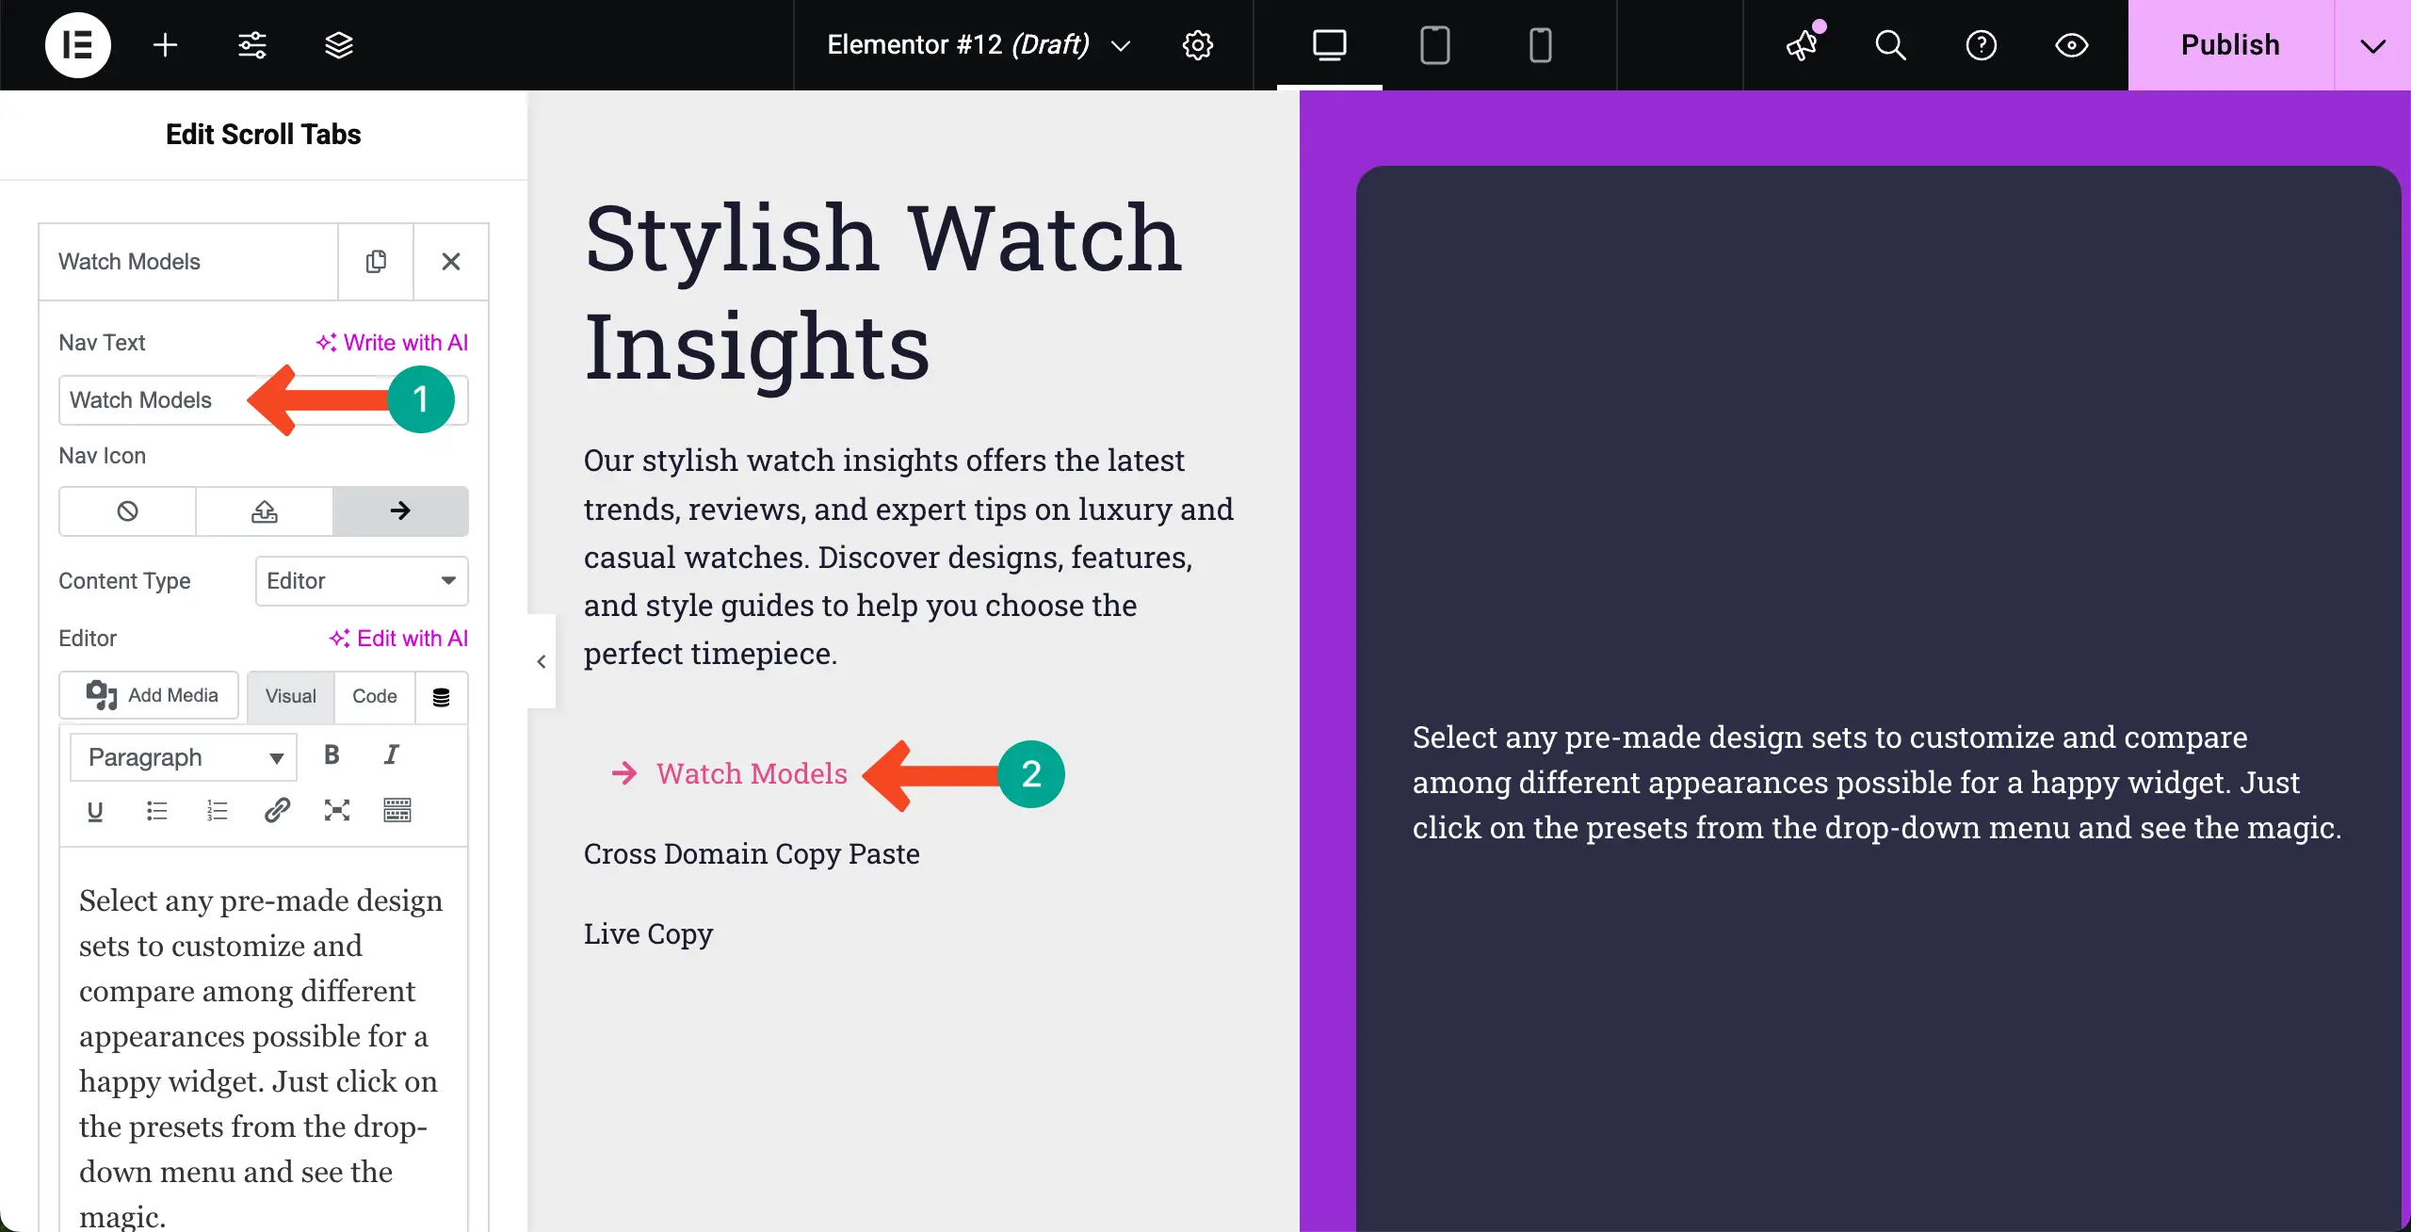Screen dimensions: 2411x1232
Task: Switch to mobile responsive view
Action: coord(1540,45)
